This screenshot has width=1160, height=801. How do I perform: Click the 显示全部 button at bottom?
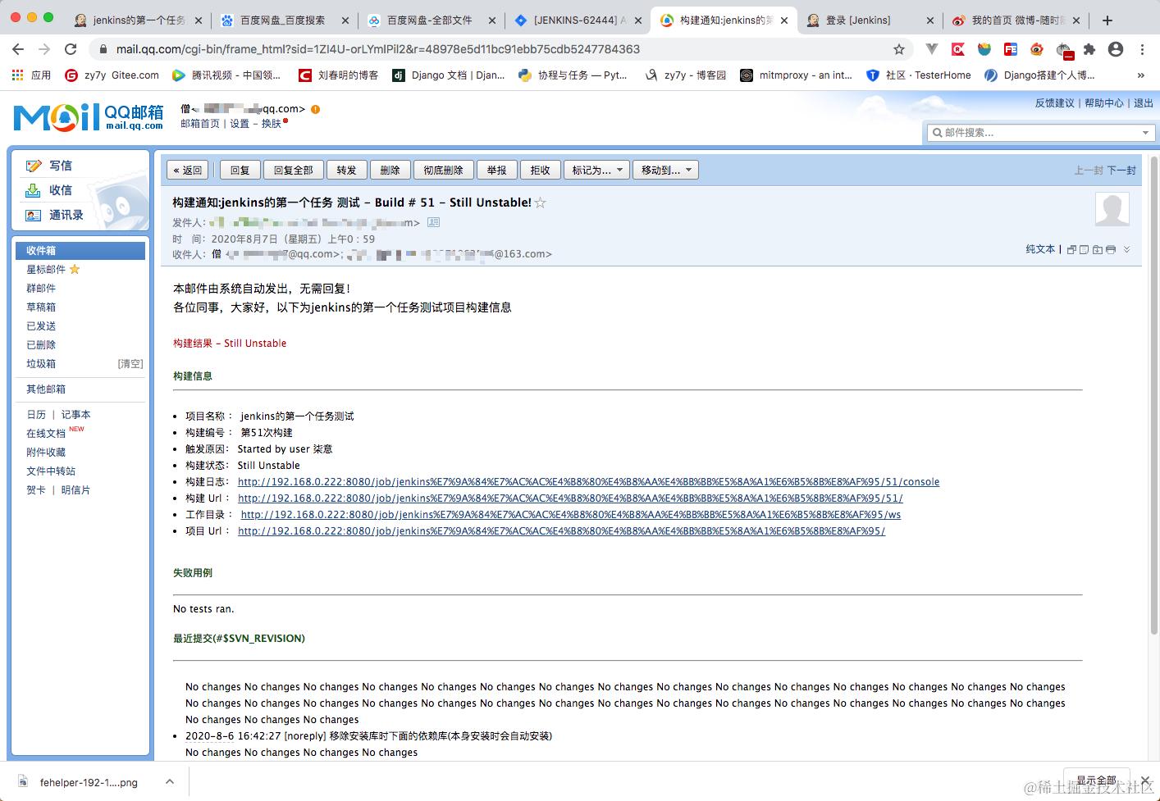point(1097,780)
